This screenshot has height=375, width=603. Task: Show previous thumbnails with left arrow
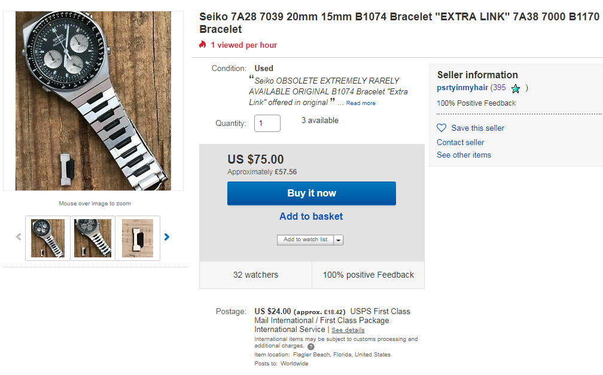tap(19, 237)
